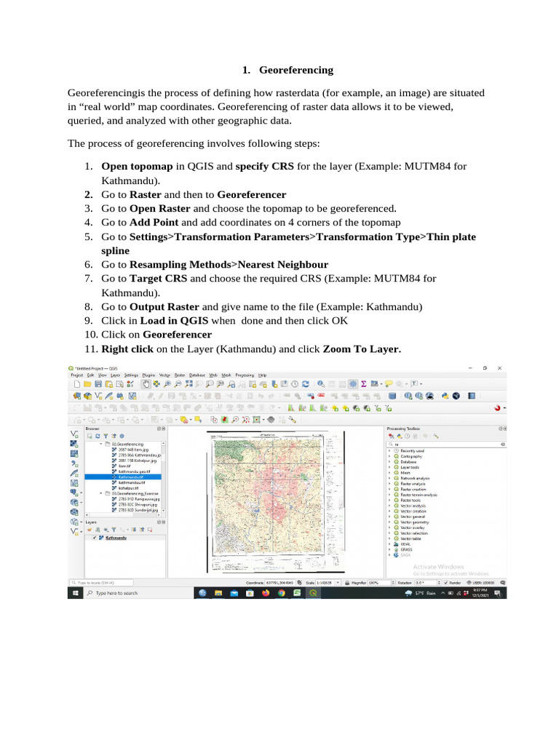559x745 pixels.
Task: Click the Add Vector Layer sidebar icon
Action: point(74,434)
